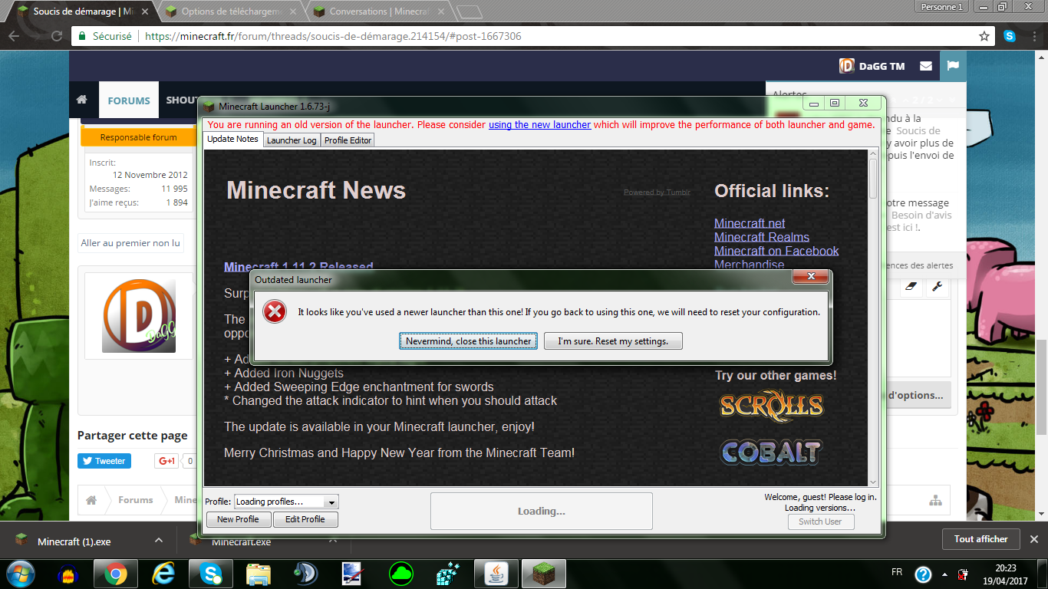Open Google Chrome from the taskbar

(x=116, y=574)
